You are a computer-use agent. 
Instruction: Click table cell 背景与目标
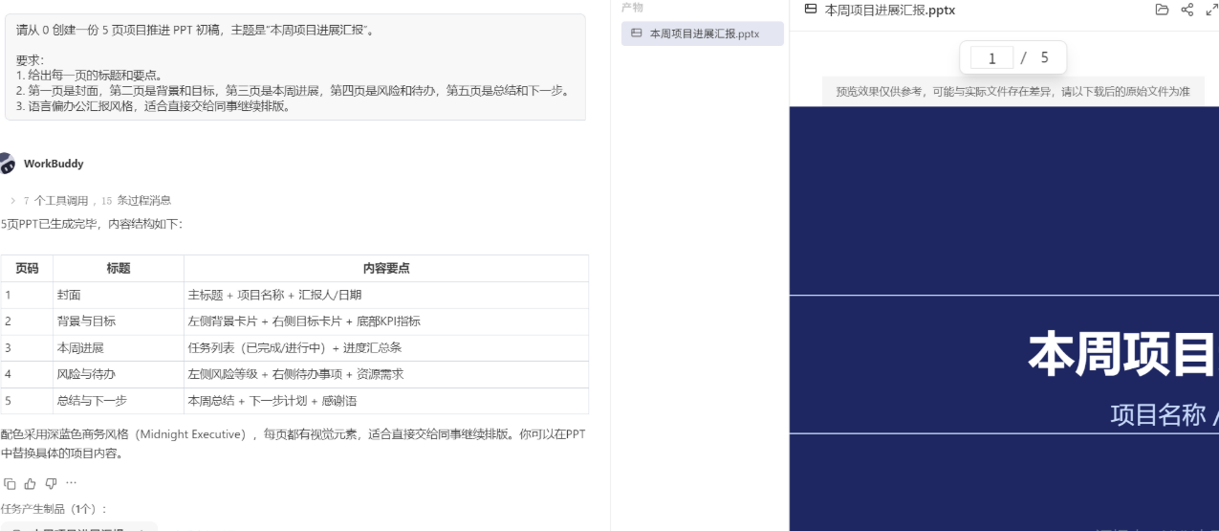pyautogui.click(x=119, y=321)
